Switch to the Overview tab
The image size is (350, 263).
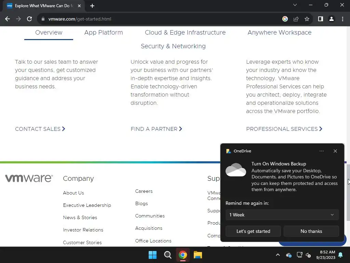pos(49,33)
